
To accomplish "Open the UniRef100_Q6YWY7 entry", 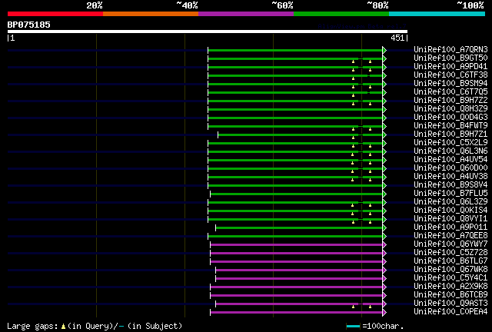I will tap(450, 244).
